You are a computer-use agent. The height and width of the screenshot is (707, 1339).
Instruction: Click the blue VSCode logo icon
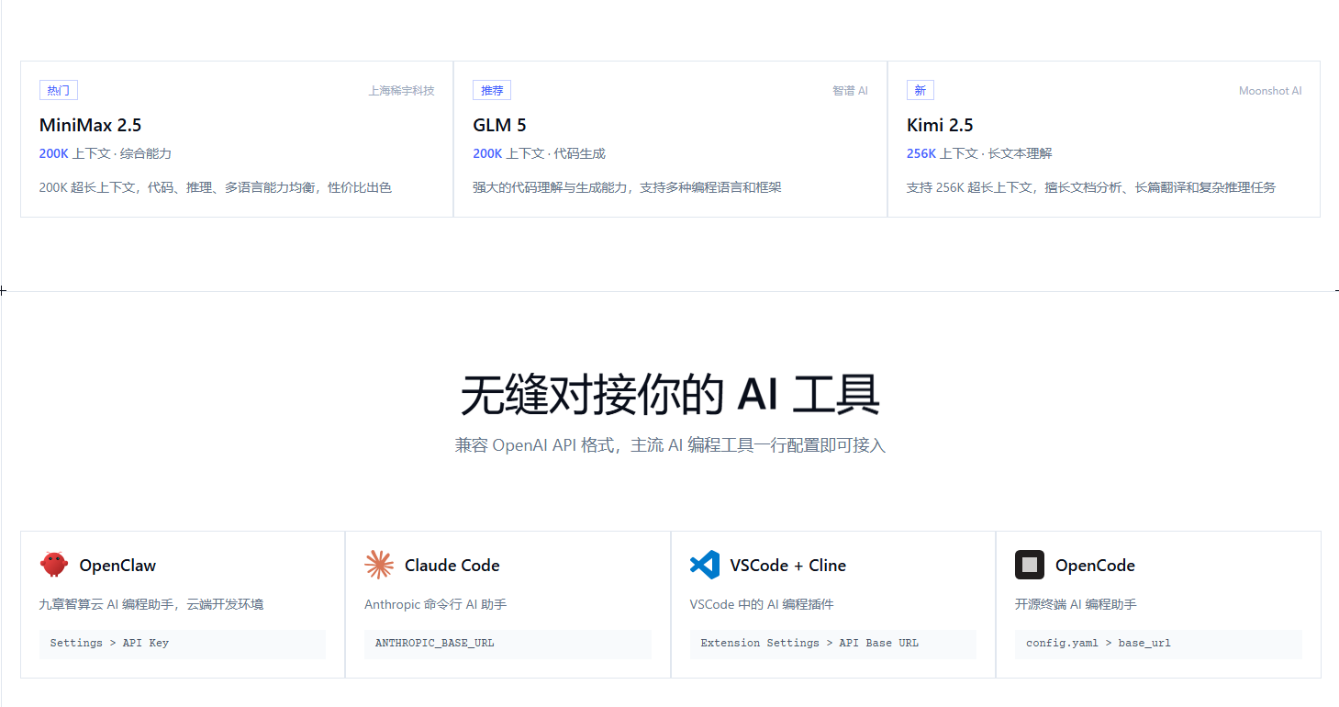(x=704, y=565)
